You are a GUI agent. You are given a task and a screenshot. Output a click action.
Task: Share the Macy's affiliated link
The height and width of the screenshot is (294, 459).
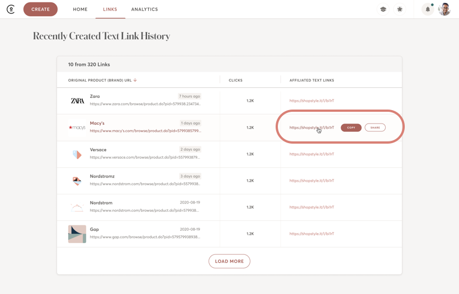click(x=375, y=127)
